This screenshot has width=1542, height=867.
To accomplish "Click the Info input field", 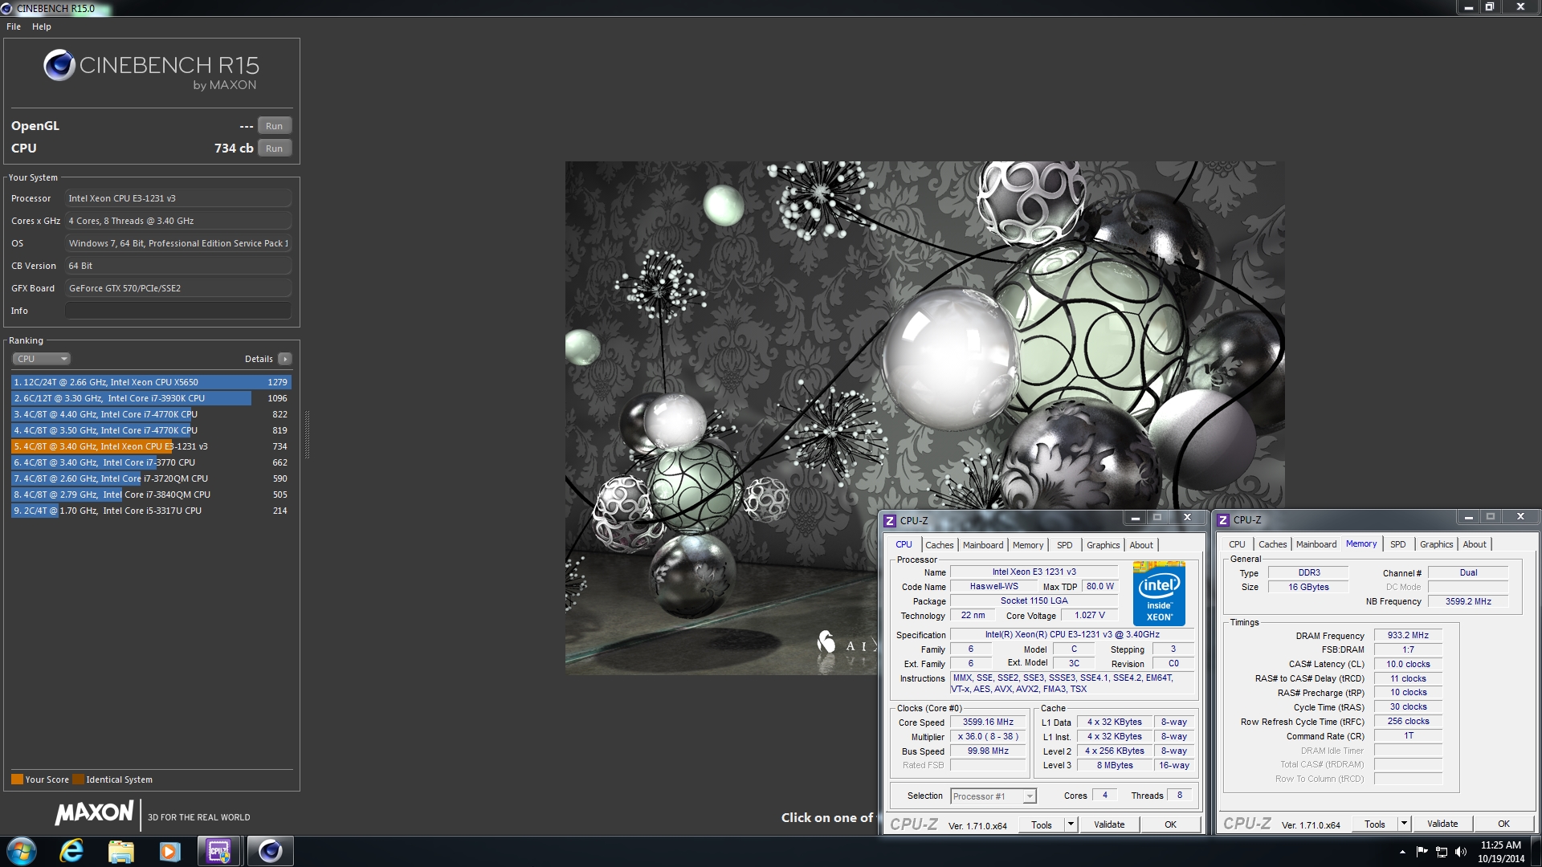I will click(x=178, y=311).
